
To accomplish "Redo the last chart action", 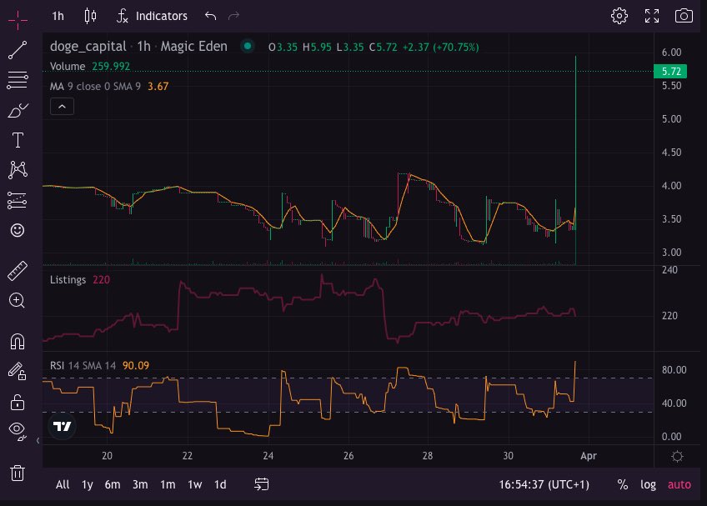I will (233, 16).
